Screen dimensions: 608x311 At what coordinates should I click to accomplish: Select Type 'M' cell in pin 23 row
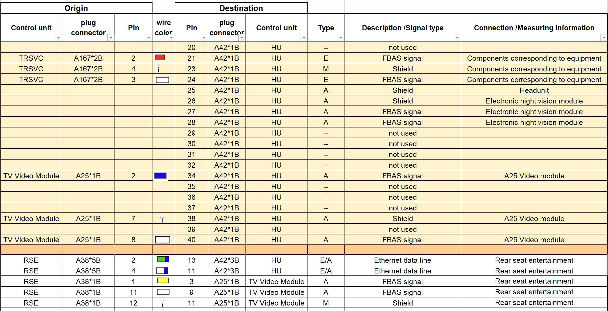tap(326, 69)
